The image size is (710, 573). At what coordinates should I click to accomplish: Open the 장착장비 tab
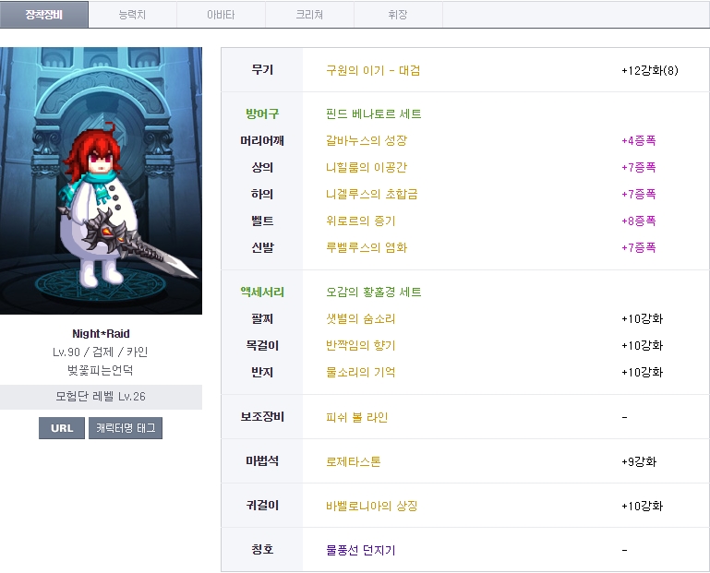pos(44,15)
